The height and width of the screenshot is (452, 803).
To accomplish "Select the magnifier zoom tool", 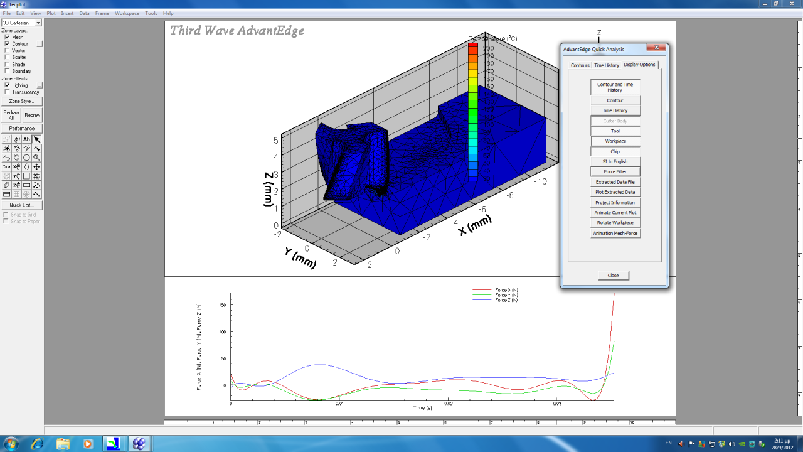I will click(36, 158).
